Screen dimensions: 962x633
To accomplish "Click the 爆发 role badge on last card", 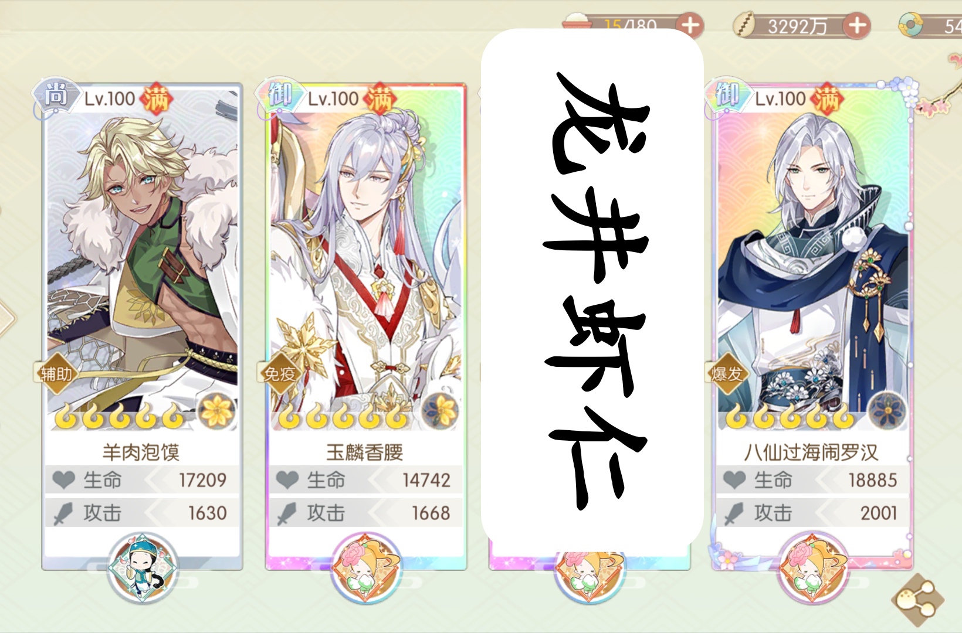I will (727, 373).
